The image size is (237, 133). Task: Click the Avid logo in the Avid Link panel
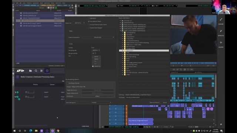[20, 71]
